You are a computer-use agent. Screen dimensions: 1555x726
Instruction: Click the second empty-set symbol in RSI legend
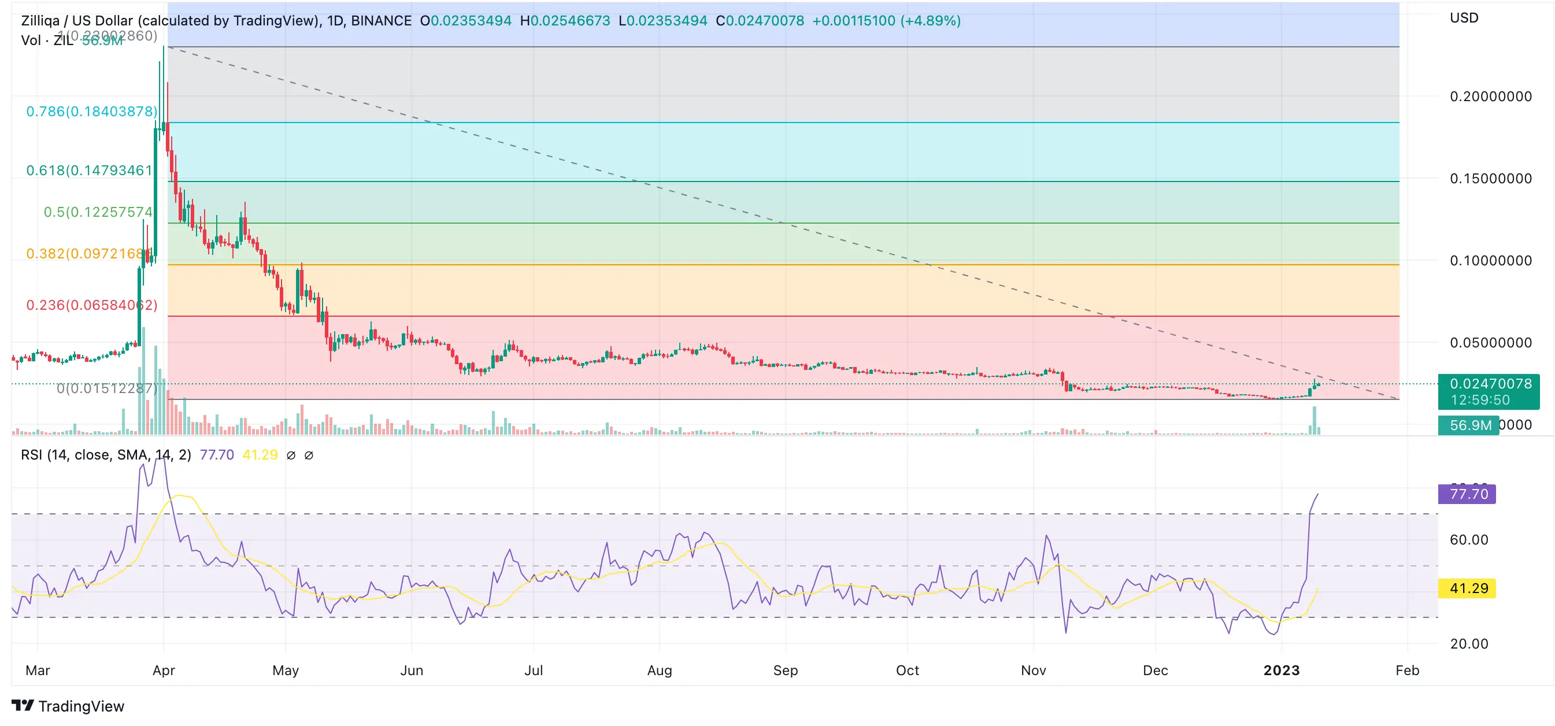tap(309, 455)
